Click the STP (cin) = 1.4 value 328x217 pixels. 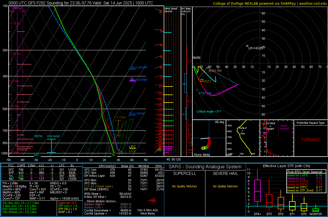coord(68,206)
